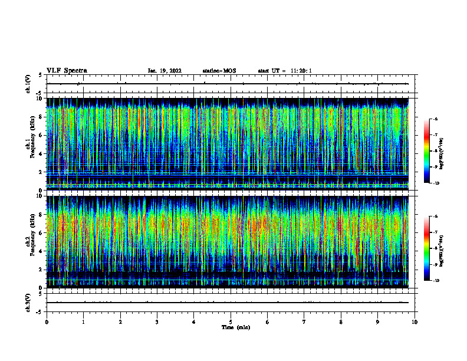Click time axis tick label "2"
The width and height of the screenshot is (467, 361).
point(120,322)
